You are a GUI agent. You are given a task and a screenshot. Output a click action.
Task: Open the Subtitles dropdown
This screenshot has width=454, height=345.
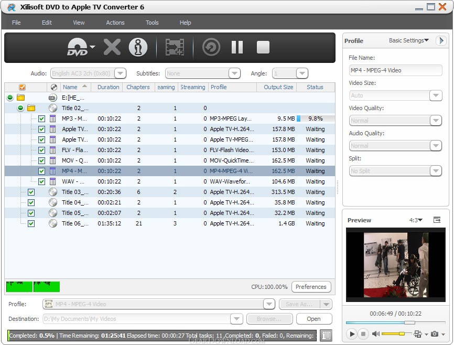pos(234,73)
